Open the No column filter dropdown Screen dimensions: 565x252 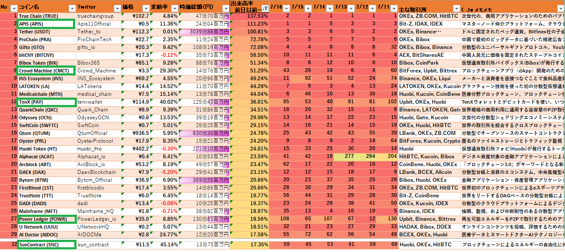coord(13,8)
